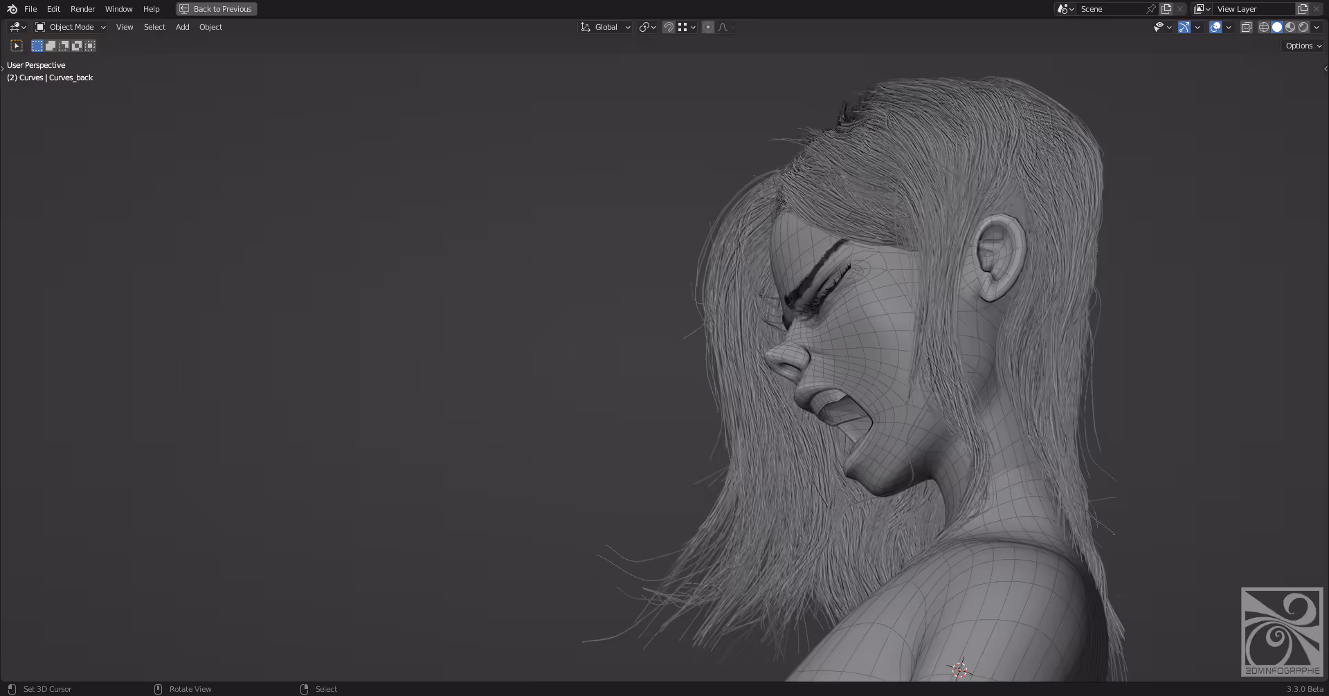Click the '3.3.0 Beta' version text
Screen dimensions: 1329x696
coord(1305,689)
